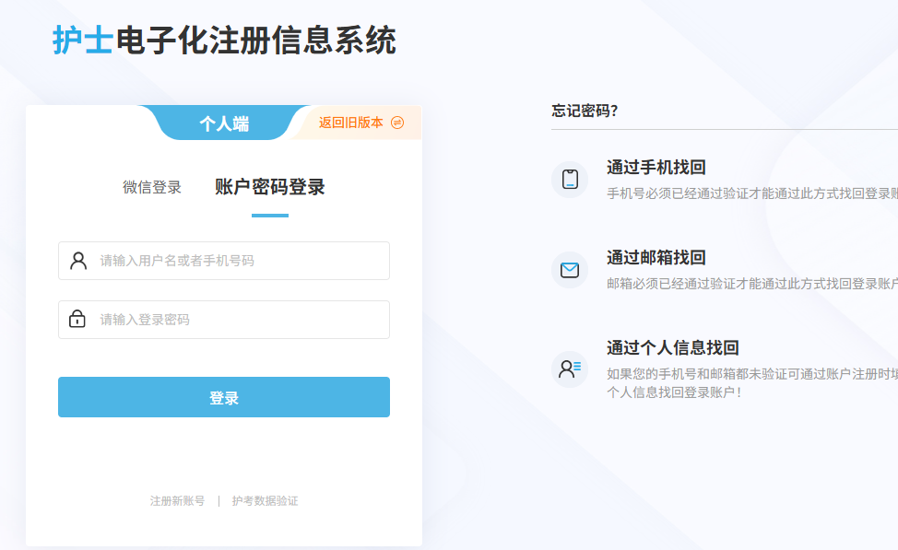Click the 返回旧版本 link text
This screenshot has width=898, height=550.
tap(350, 123)
